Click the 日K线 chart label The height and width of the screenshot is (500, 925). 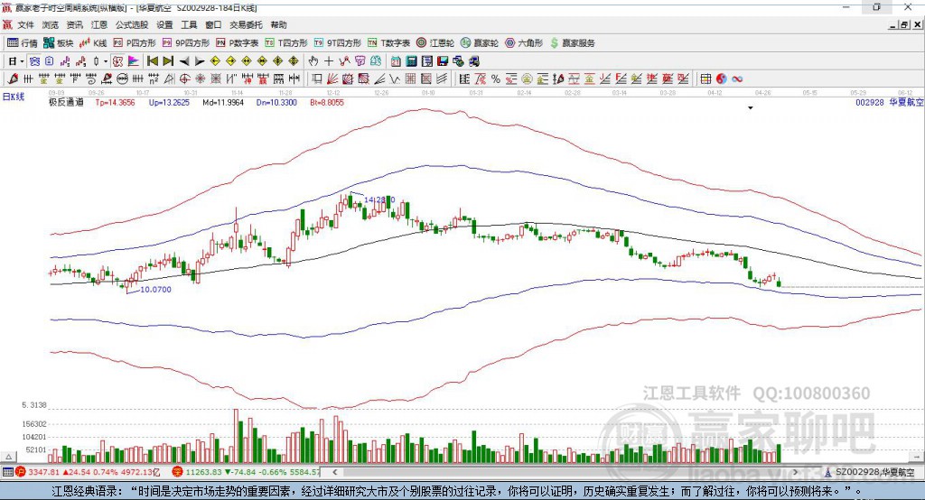14,97
